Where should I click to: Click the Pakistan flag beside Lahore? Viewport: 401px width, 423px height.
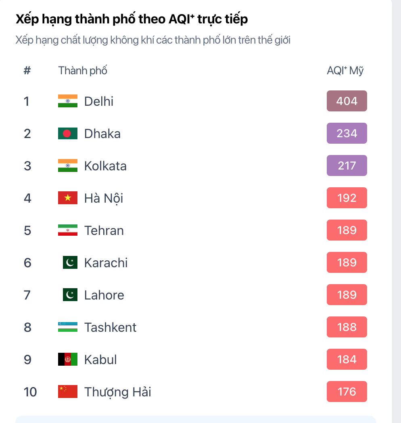pos(70,295)
